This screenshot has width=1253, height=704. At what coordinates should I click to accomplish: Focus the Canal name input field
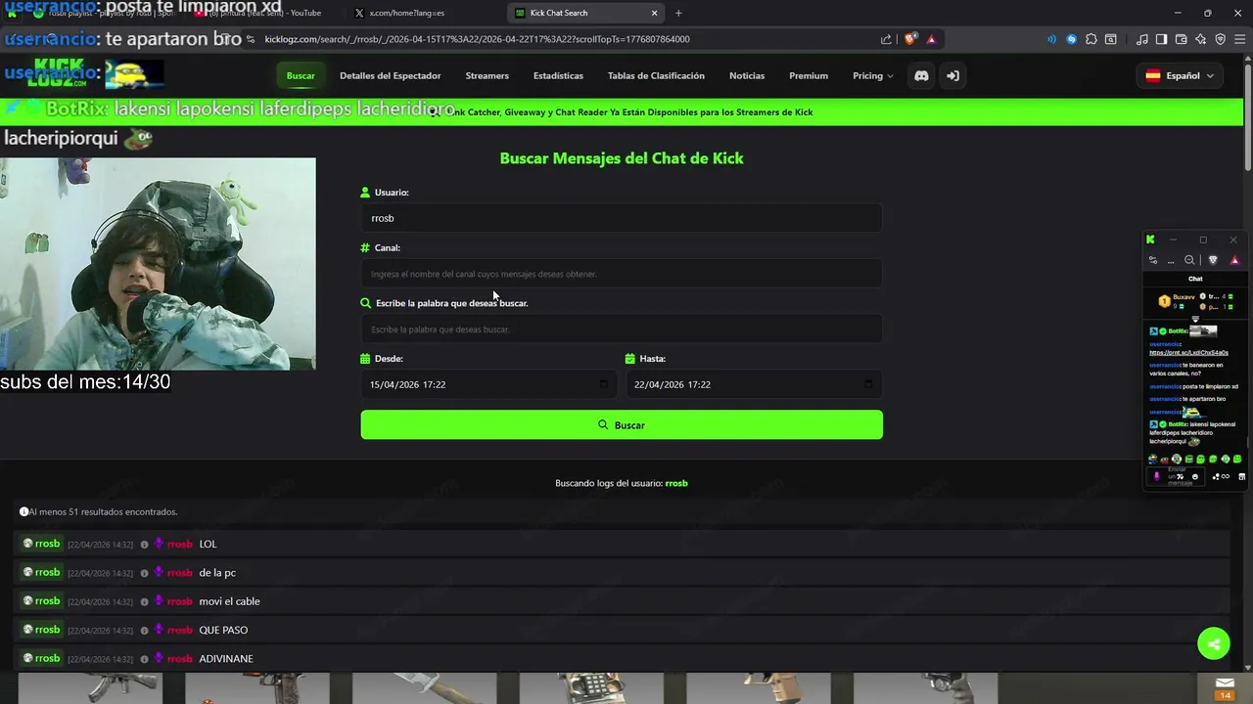(x=622, y=274)
